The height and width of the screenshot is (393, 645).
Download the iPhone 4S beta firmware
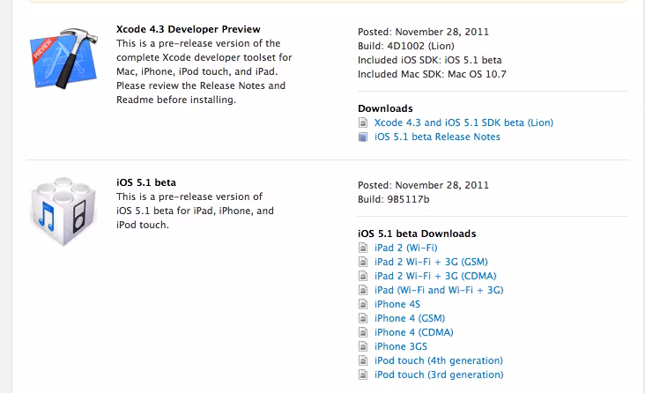point(397,304)
